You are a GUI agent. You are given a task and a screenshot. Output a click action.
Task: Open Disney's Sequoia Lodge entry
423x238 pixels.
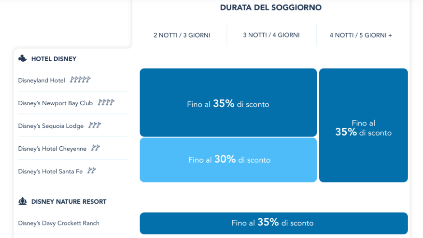point(51,126)
